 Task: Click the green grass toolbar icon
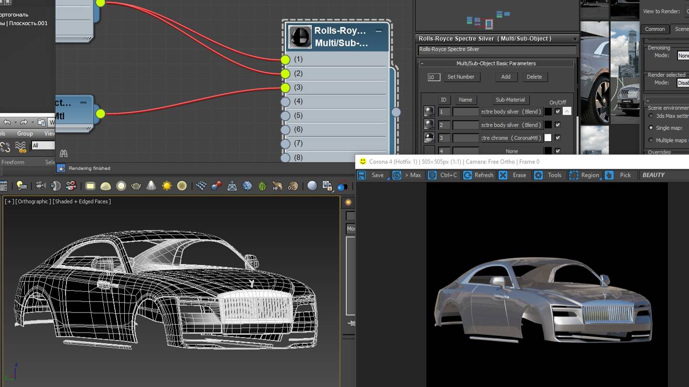click(x=262, y=186)
